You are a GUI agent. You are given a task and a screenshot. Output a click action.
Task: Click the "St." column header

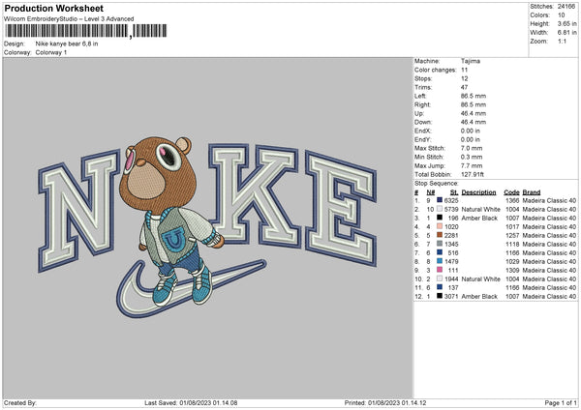click(454, 192)
